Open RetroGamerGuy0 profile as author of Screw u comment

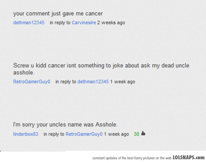pos(32,82)
